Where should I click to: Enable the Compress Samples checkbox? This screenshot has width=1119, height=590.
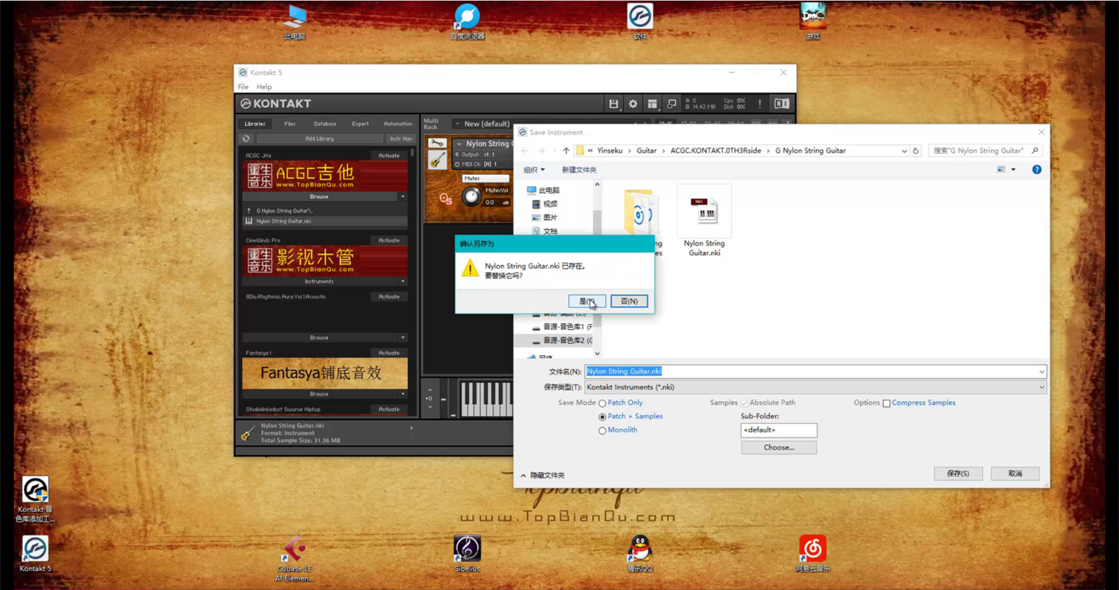point(886,403)
